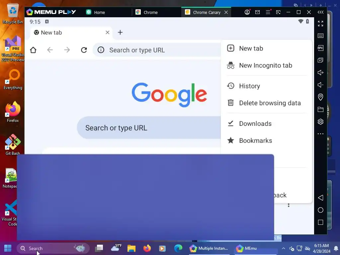Launch Firefox from the taskbar

147,248
